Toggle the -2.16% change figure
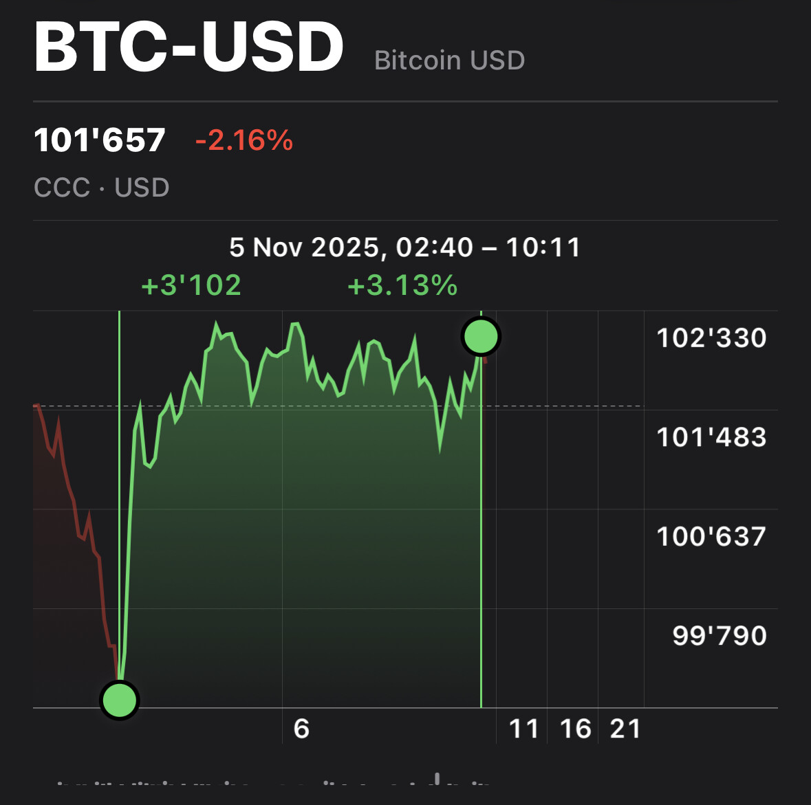The height and width of the screenshot is (805, 811). tap(244, 141)
